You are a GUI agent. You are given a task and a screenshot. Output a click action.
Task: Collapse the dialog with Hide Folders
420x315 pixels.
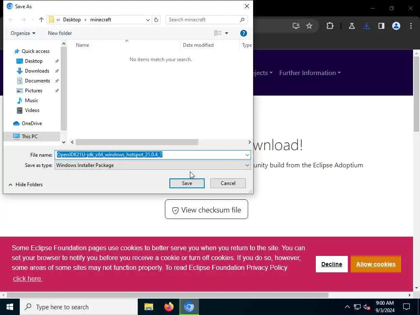click(25, 185)
